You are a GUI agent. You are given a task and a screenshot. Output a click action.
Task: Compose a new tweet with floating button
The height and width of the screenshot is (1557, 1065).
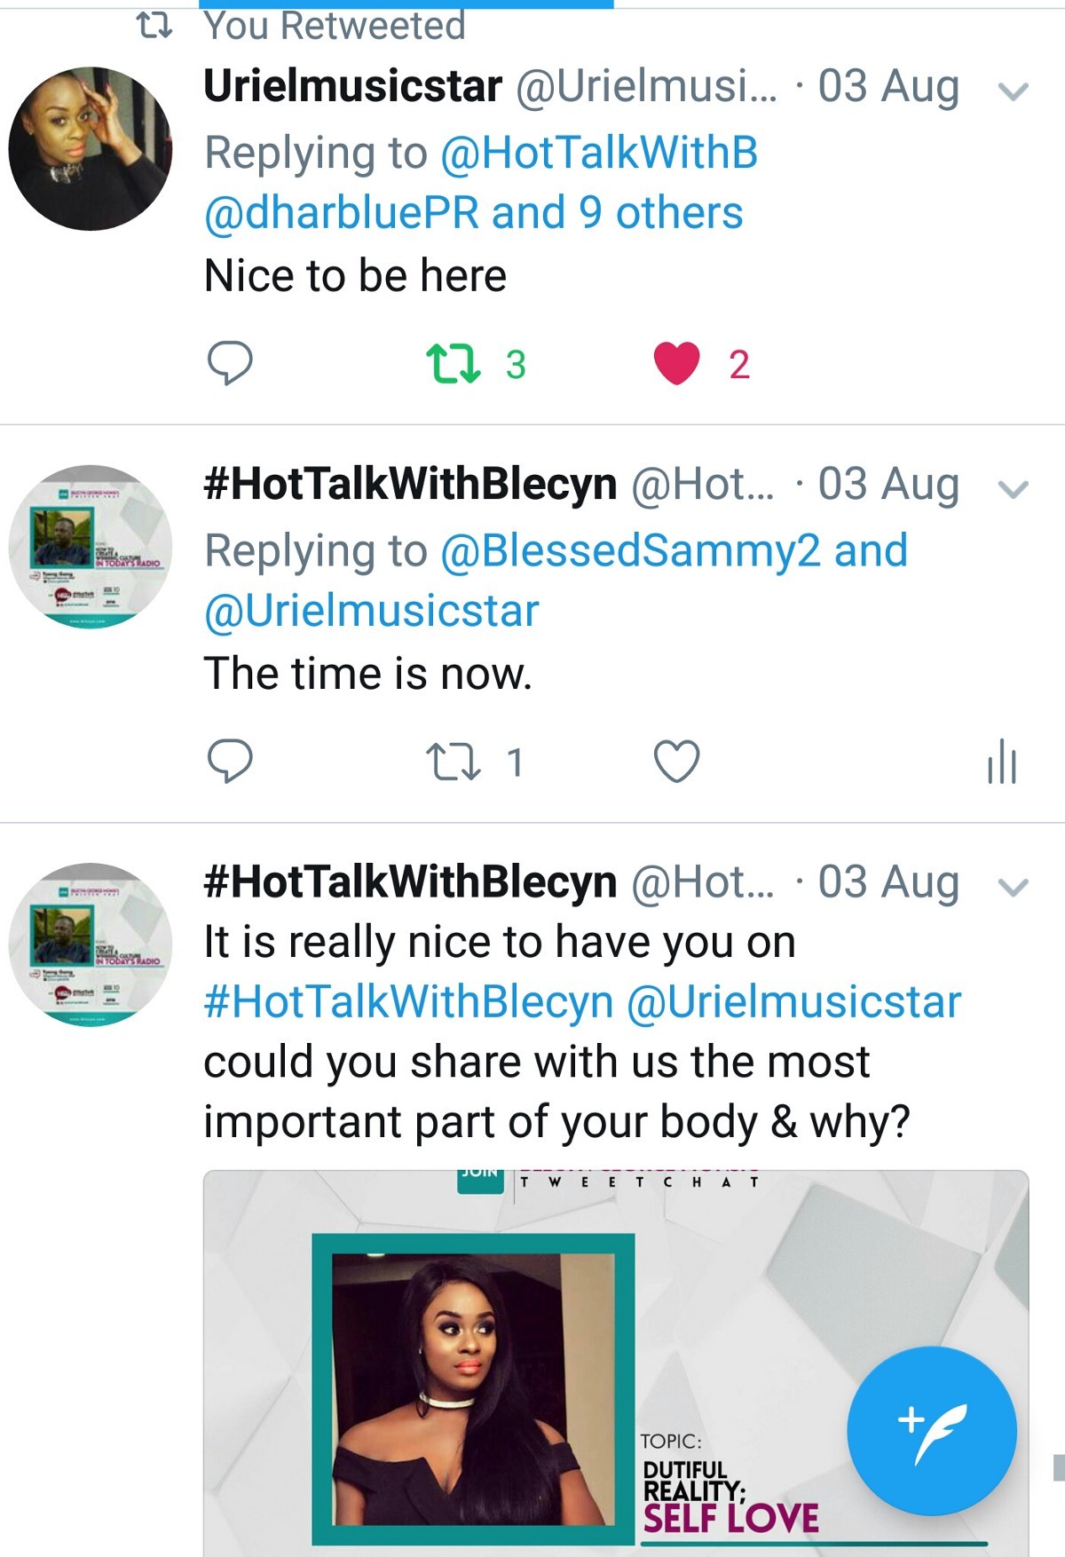(x=931, y=1430)
